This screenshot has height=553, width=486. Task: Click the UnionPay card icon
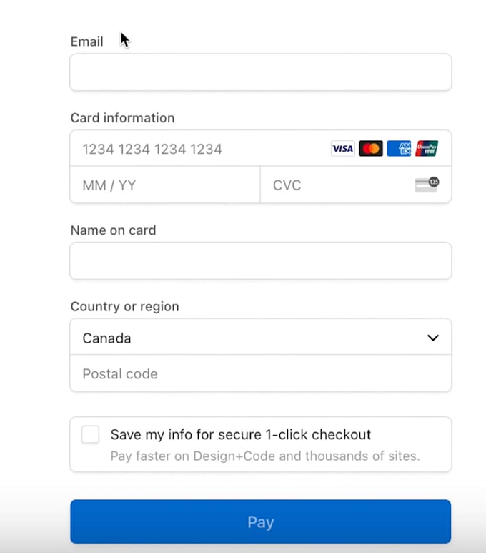pos(427,149)
